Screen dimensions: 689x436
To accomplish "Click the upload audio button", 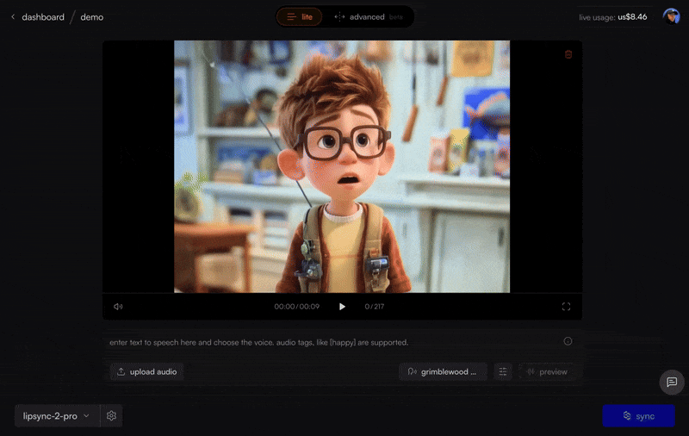I will tap(146, 371).
